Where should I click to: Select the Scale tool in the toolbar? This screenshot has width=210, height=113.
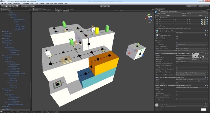[13, 6]
